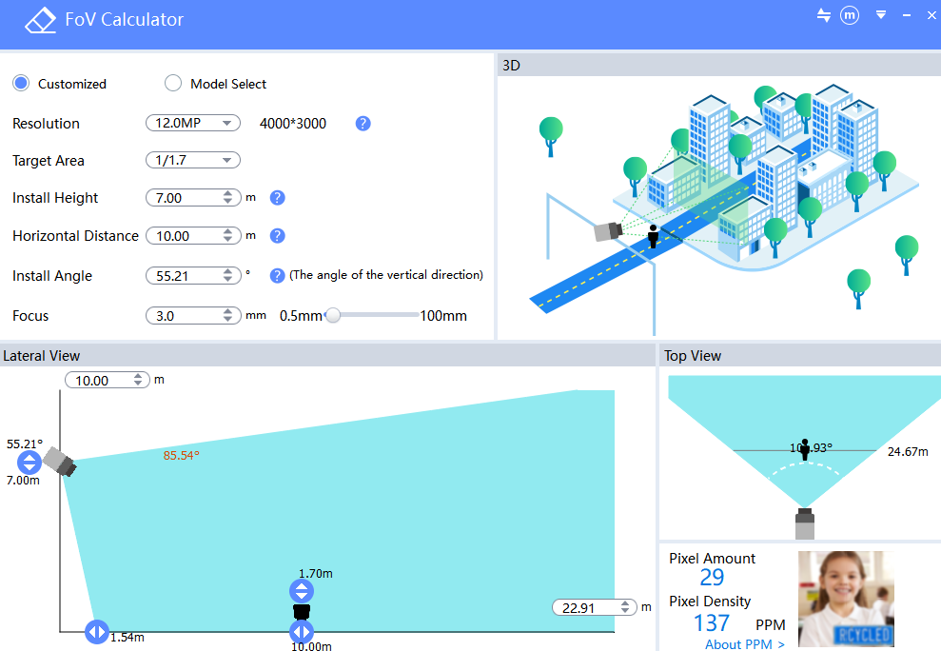Open the Resolution 12.0MP dropdown
The image size is (941, 651).
point(193,123)
